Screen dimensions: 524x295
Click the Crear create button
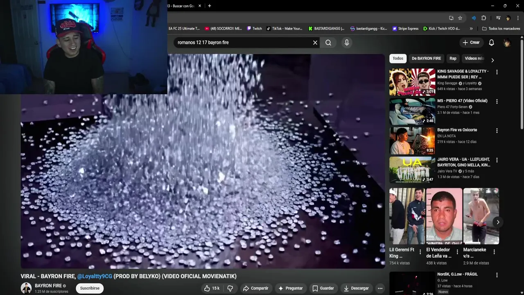471,43
